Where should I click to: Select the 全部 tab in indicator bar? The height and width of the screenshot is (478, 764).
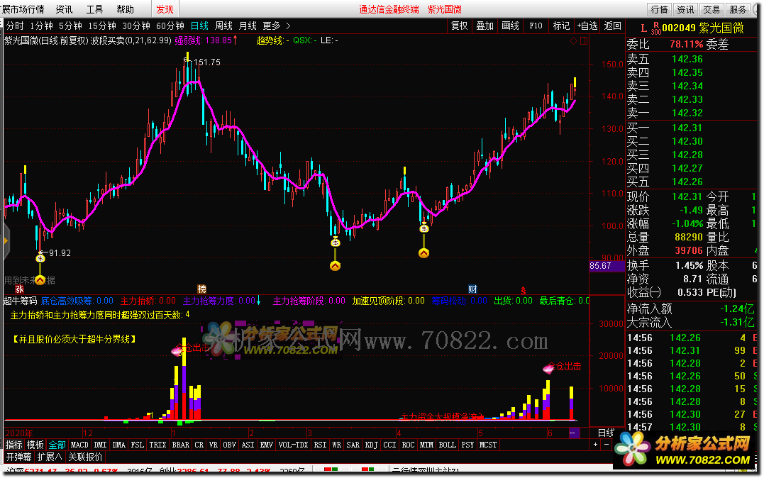(x=57, y=445)
